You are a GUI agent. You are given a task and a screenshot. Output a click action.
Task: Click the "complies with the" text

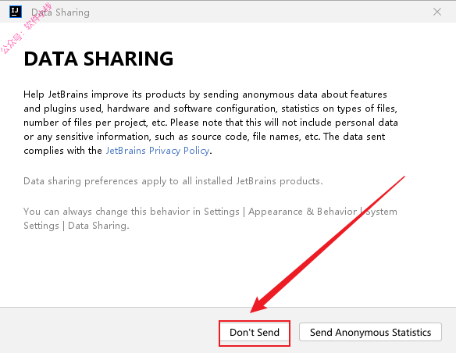(x=62, y=151)
